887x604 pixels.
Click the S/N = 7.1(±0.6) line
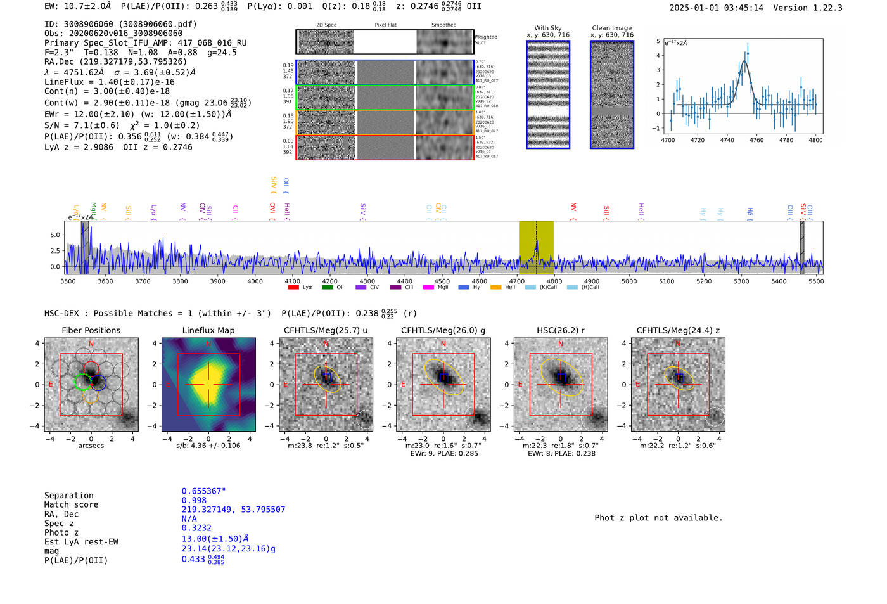82,125
